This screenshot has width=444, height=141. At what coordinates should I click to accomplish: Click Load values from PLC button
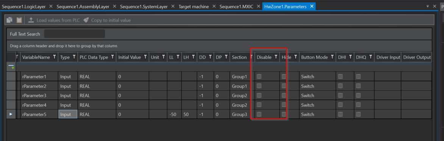click(54, 20)
